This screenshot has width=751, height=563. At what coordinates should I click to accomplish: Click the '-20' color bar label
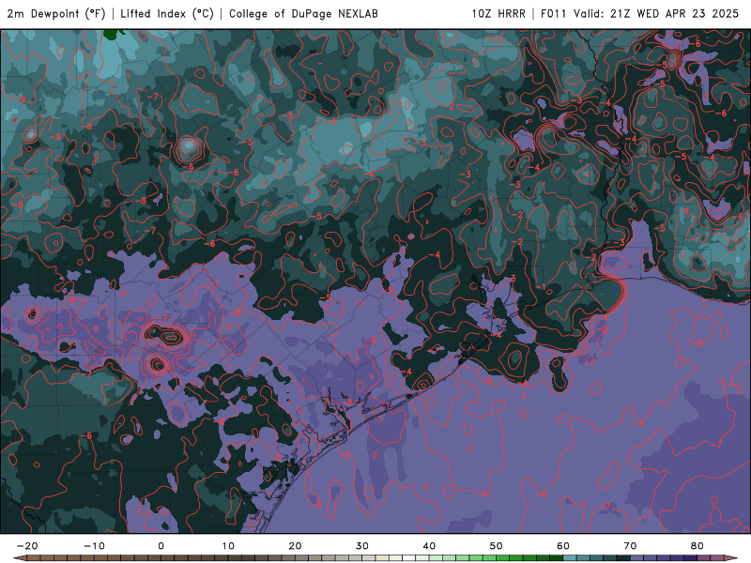point(27,546)
